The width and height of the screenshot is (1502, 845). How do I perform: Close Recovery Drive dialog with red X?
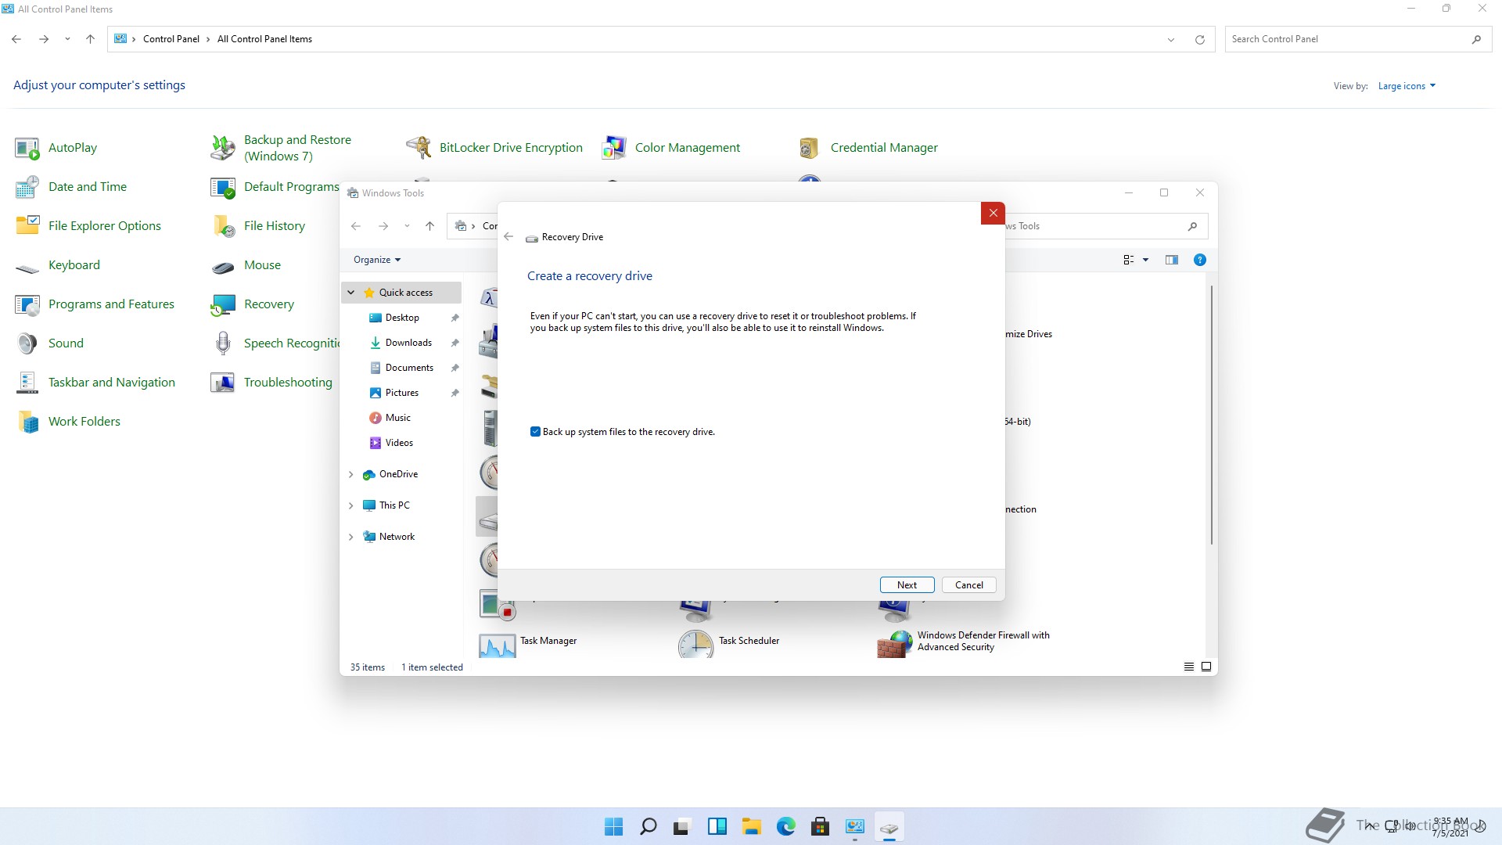click(x=993, y=213)
